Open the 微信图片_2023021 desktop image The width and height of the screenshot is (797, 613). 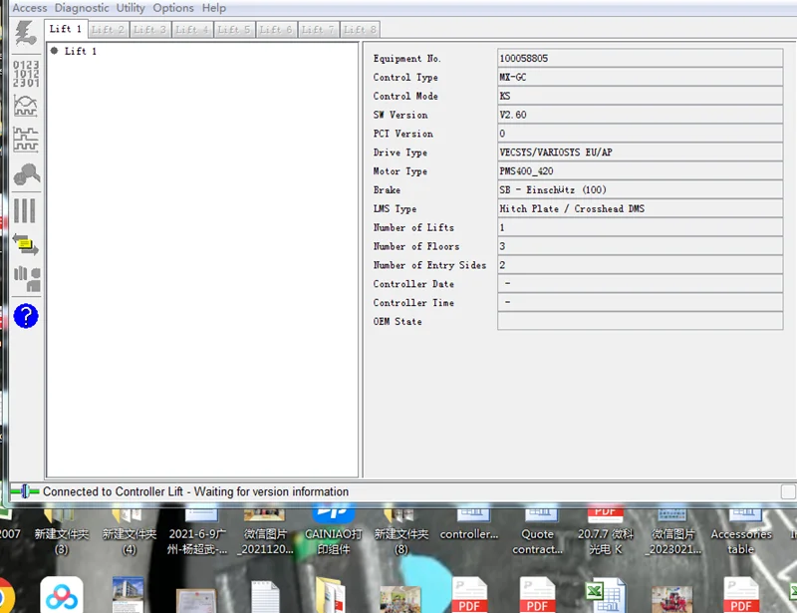(x=673, y=531)
